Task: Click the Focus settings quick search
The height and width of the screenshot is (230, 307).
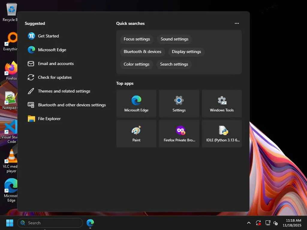Action: coord(137,39)
